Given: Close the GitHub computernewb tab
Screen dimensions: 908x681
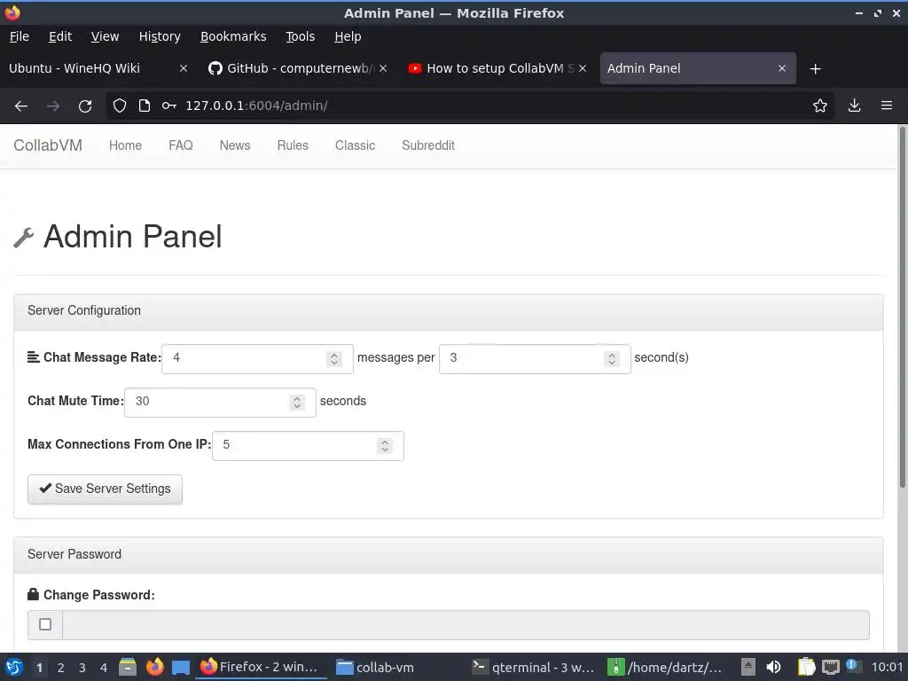Looking at the screenshot, I should (383, 68).
